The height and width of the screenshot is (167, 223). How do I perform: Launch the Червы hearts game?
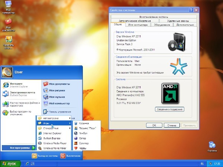click(87, 148)
